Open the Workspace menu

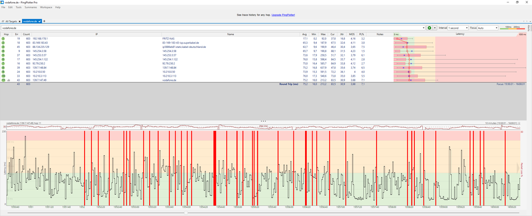coord(46,7)
